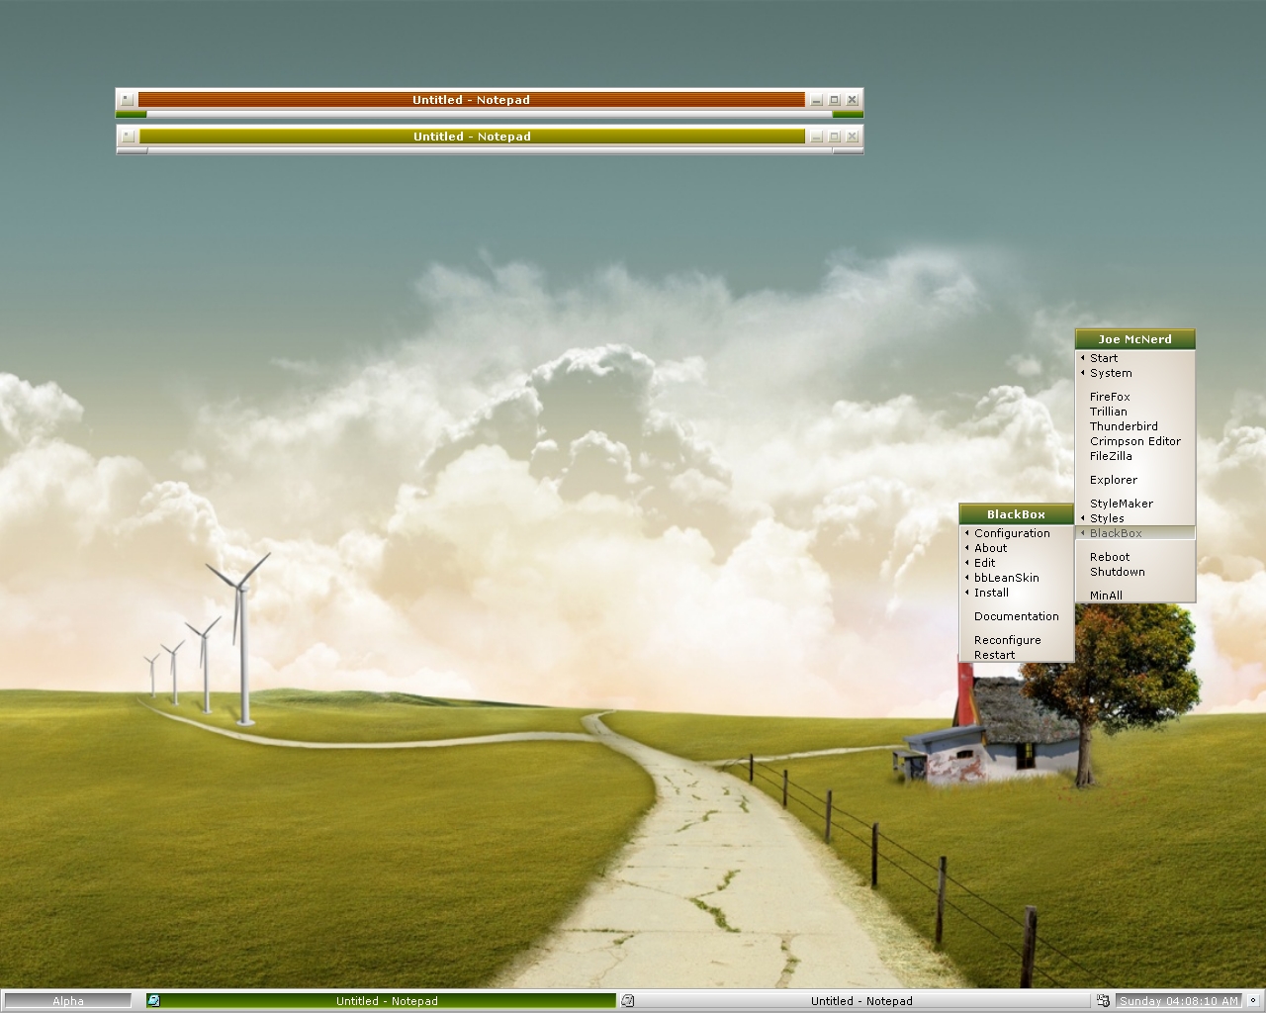Open Crimpson Editor entry
Image resolution: width=1266 pixels, height=1013 pixels.
(x=1135, y=441)
